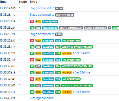Click the 'Stage advanced to' DONE text

[42, 8]
